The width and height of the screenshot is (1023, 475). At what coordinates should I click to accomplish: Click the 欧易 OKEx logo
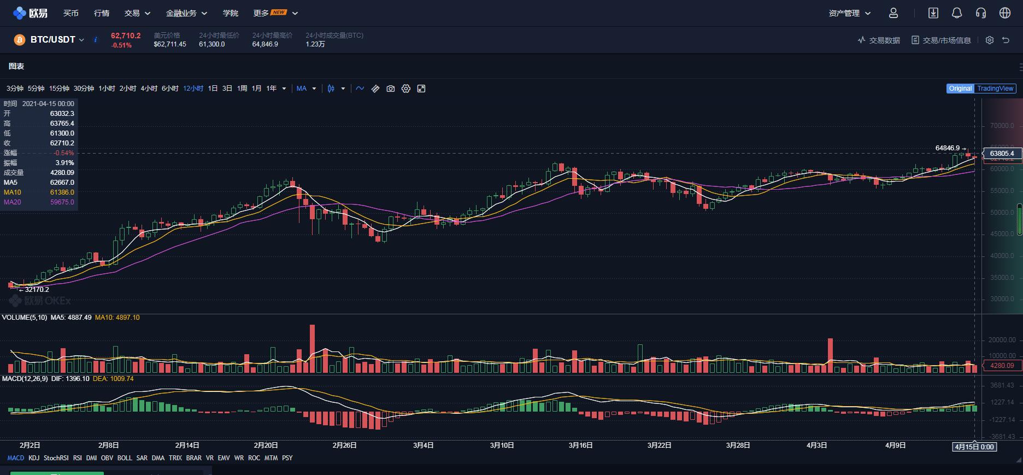point(31,13)
